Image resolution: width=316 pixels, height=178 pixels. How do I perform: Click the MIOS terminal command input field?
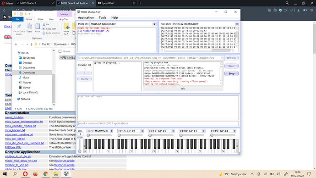tap(158, 123)
